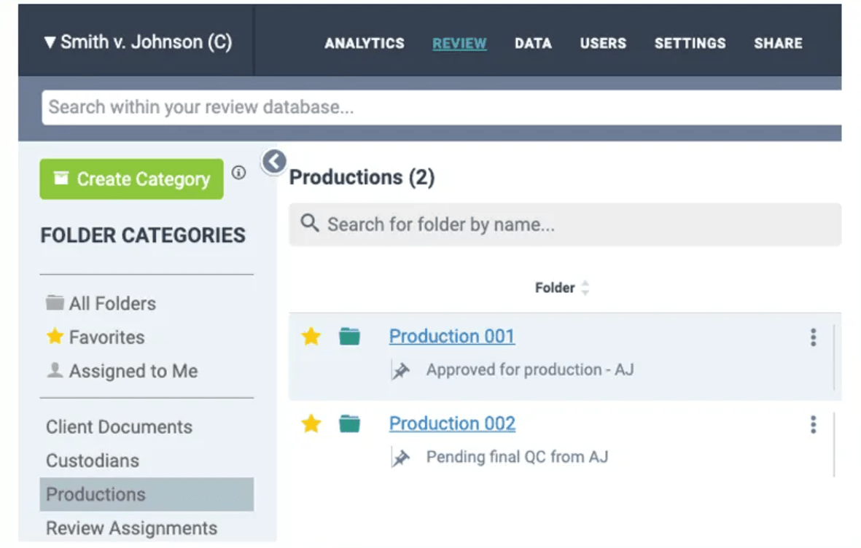Switch to the Review tab

pos(459,43)
